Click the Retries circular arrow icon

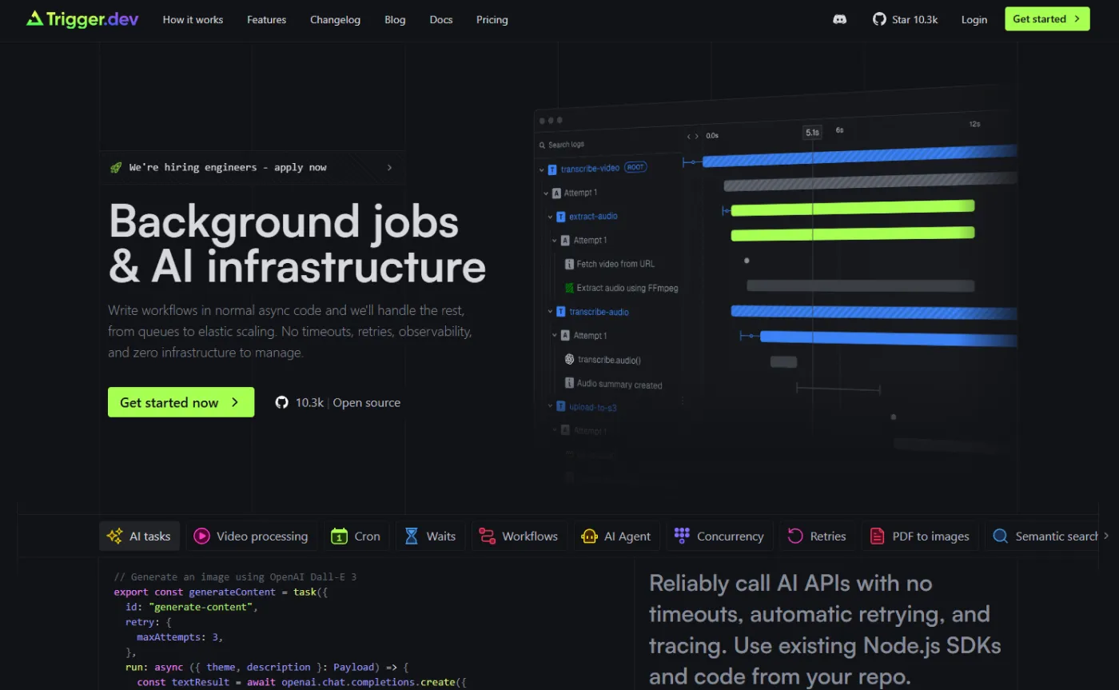(794, 536)
